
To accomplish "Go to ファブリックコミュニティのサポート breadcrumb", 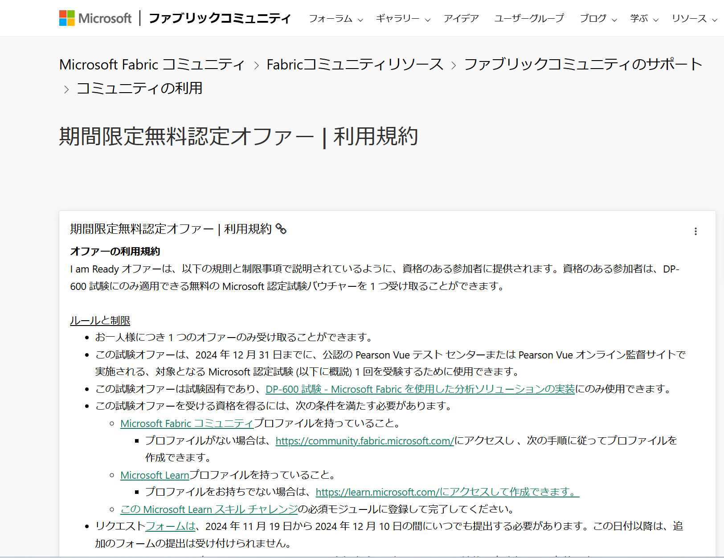I will pyautogui.click(x=583, y=65).
